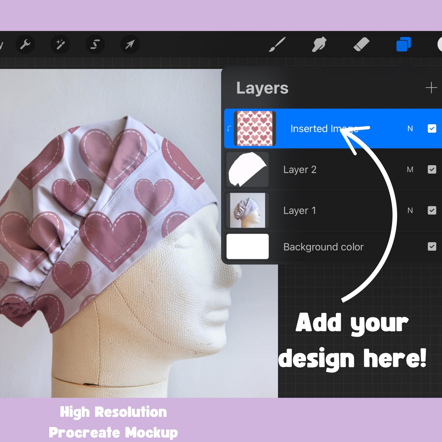Toggle visibility of the Inserted Image layer
This screenshot has height=442, width=442.
(432, 128)
